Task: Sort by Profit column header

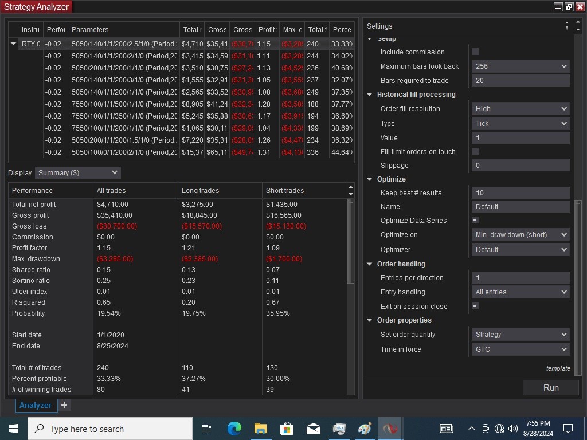Action: [267, 30]
